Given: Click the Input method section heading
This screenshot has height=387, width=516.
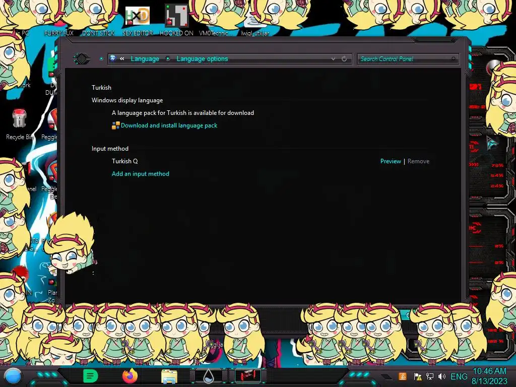Looking at the screenshot, I should click(x=110, y=149).
